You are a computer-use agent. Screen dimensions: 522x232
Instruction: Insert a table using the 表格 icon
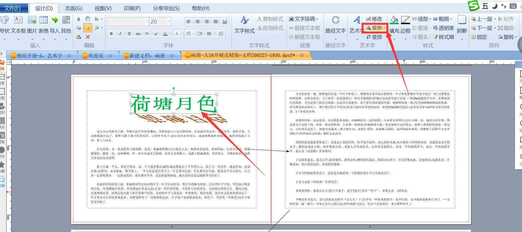pyautogui.click(x=43, y=20)
